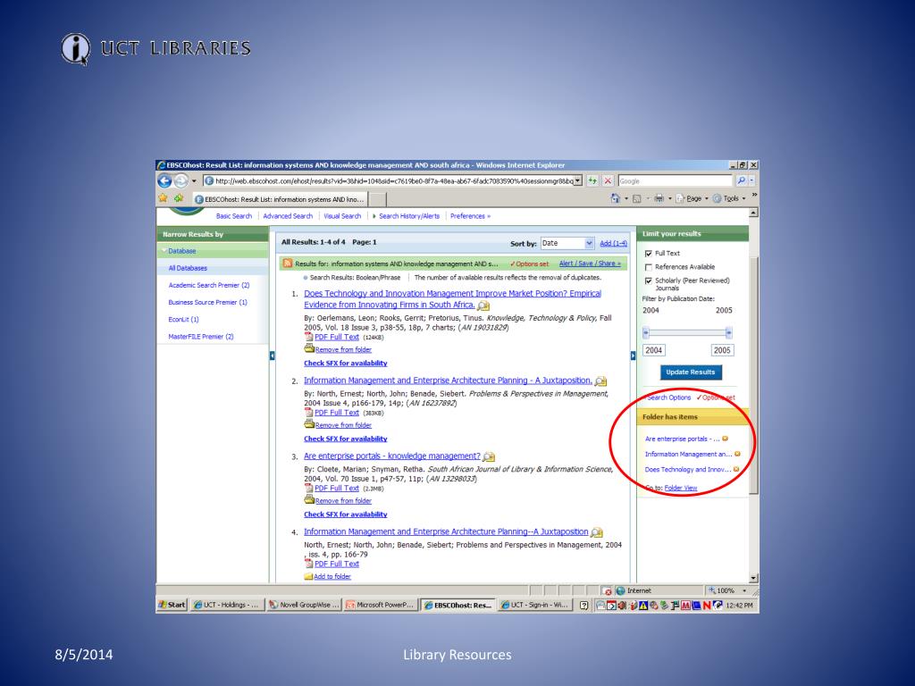Click the Stop loading red X icon
The width and height of the screenshot is (915, 686).
point(608,180)
